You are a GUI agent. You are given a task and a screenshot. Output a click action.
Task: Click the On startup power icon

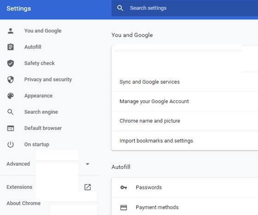click(11, 145)
